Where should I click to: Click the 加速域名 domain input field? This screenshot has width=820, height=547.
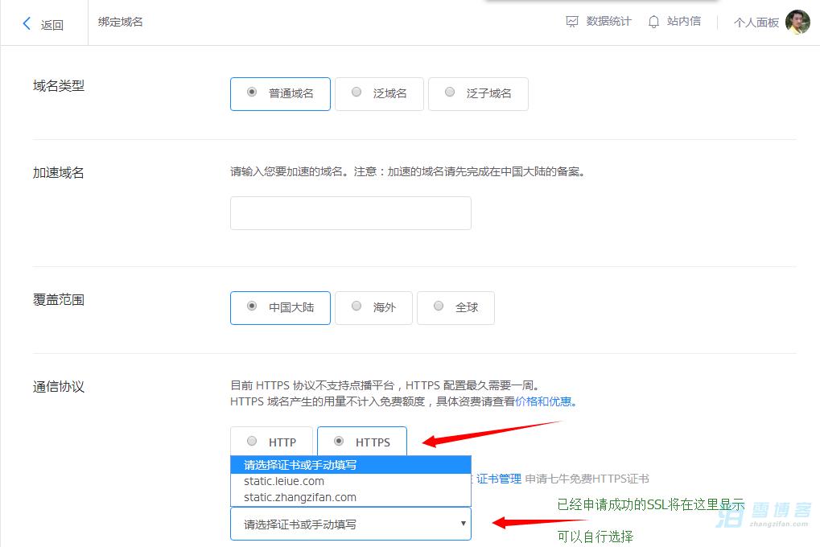coord(350,213)
